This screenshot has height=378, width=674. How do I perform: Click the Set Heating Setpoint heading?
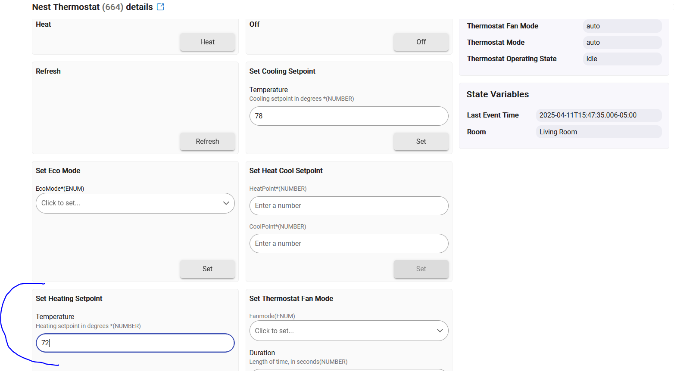click(69, 298)
